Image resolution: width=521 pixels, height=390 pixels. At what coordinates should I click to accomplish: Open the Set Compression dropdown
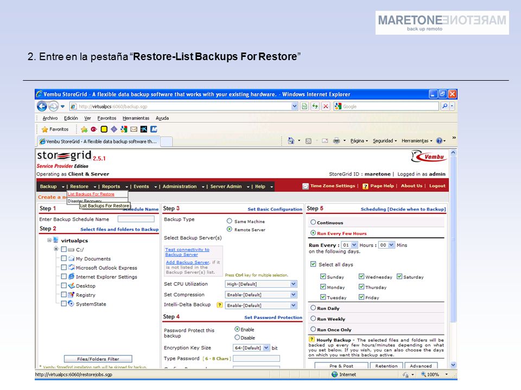pyautogui.click(x=261, y=295)
